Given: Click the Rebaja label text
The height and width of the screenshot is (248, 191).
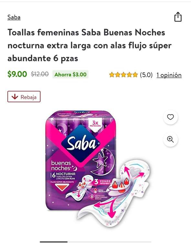Looking at the screenshot, I should coord(28,97).
